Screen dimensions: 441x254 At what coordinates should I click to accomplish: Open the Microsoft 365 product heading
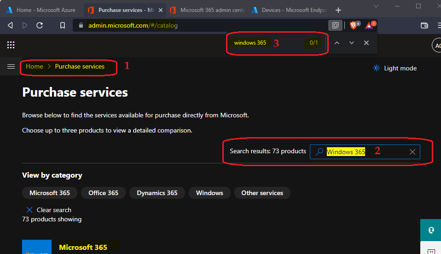coord(83,247)
